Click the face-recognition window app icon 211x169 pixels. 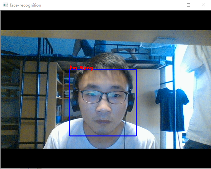coord(5,5)
